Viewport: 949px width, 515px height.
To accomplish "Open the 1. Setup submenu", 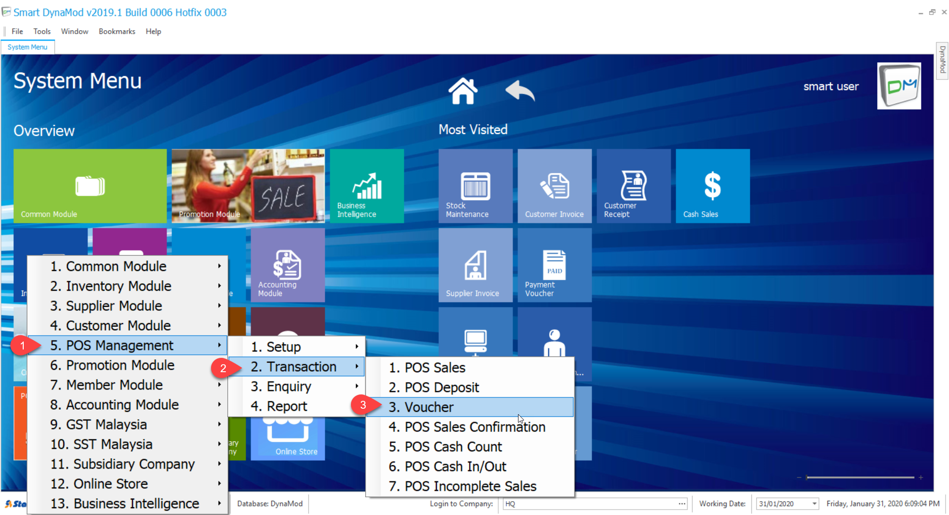I will pyautogui.click(x=297, y=346).
